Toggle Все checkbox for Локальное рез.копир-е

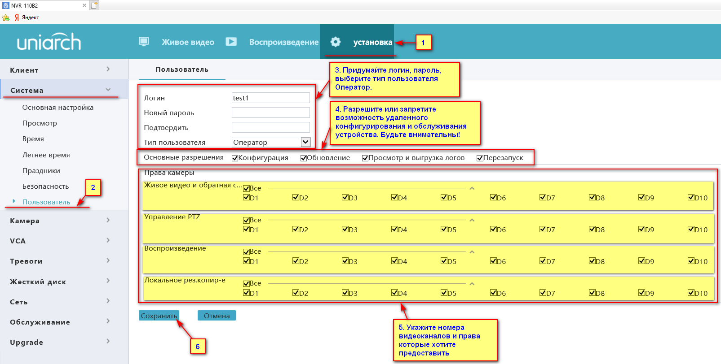click(x=246, y=283)
